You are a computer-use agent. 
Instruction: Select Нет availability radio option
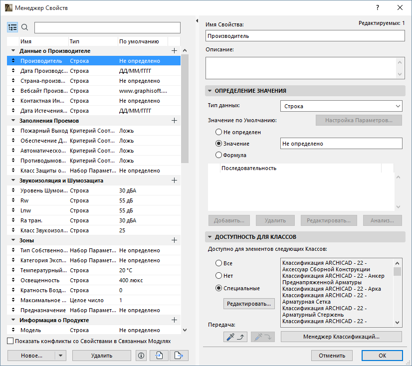coord(218,276)
